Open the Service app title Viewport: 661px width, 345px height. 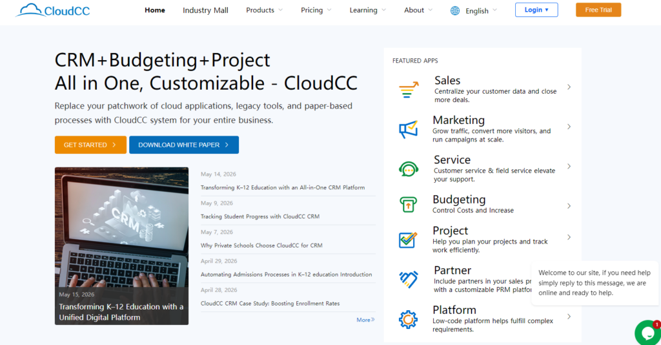[x=452, y=160]
